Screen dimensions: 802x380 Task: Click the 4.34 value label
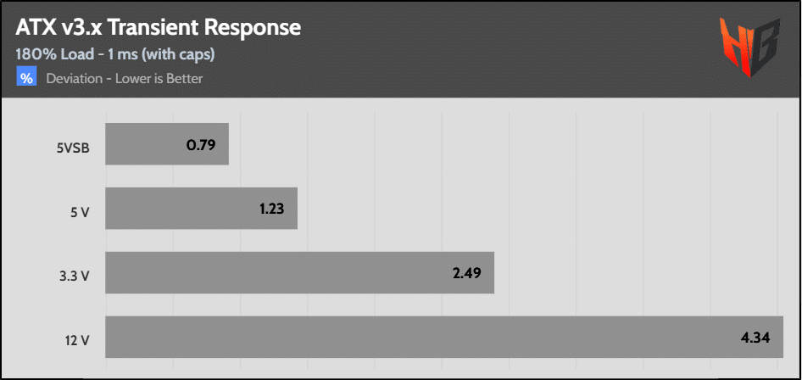[755, 338]
